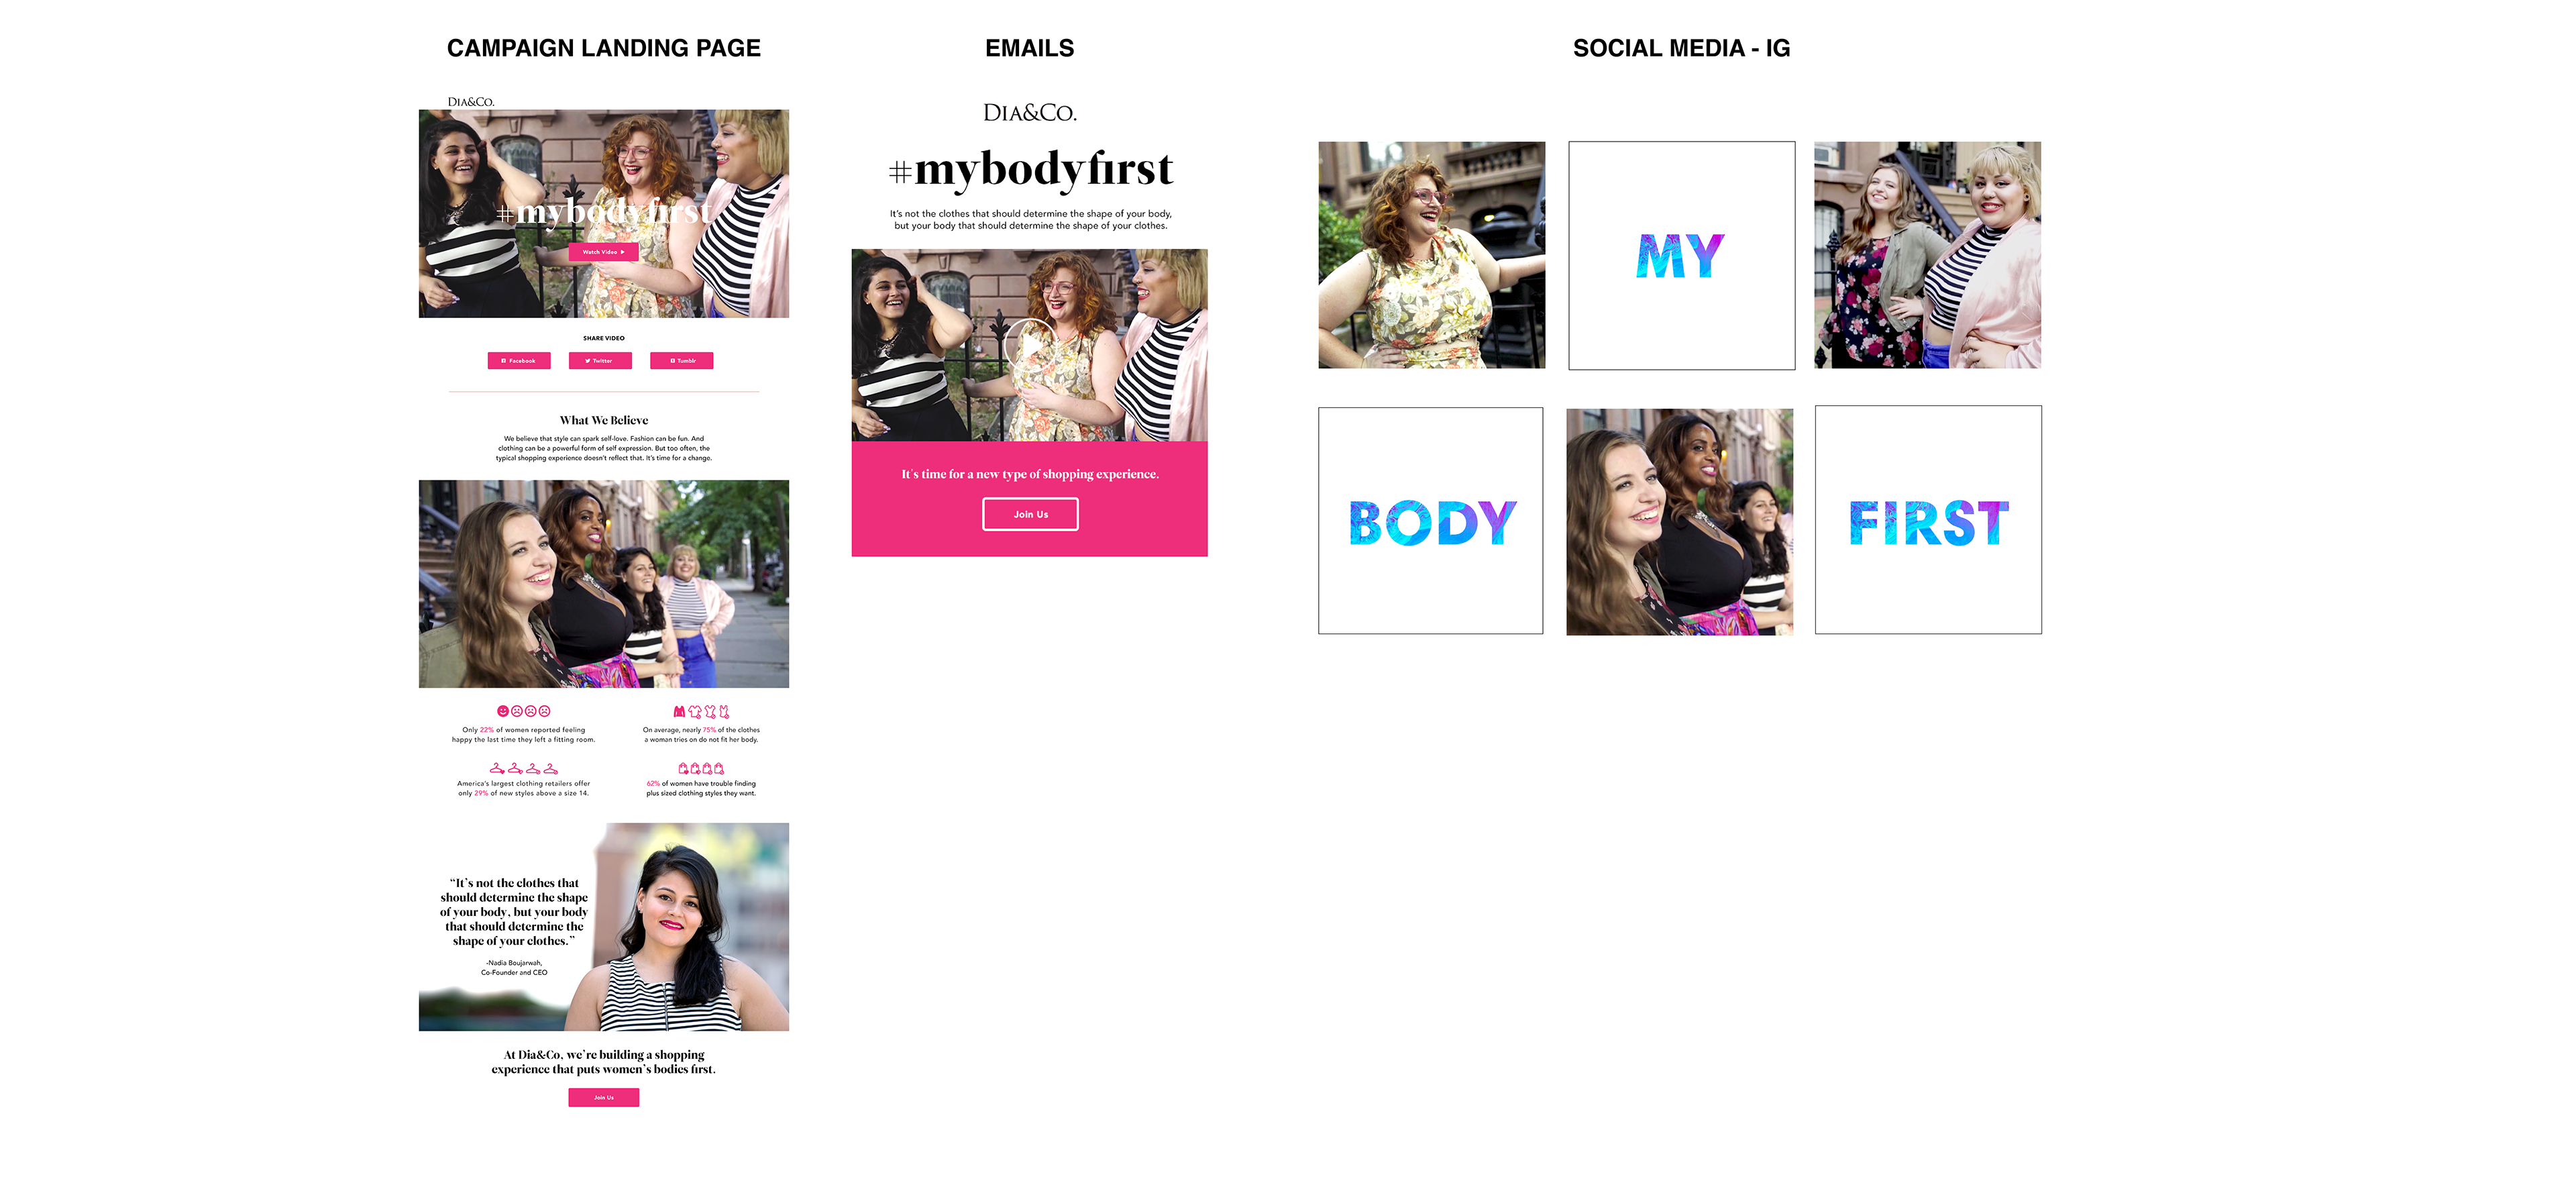Click the hangers statistic icons
2576x1185 pixels.
(523, 768)
